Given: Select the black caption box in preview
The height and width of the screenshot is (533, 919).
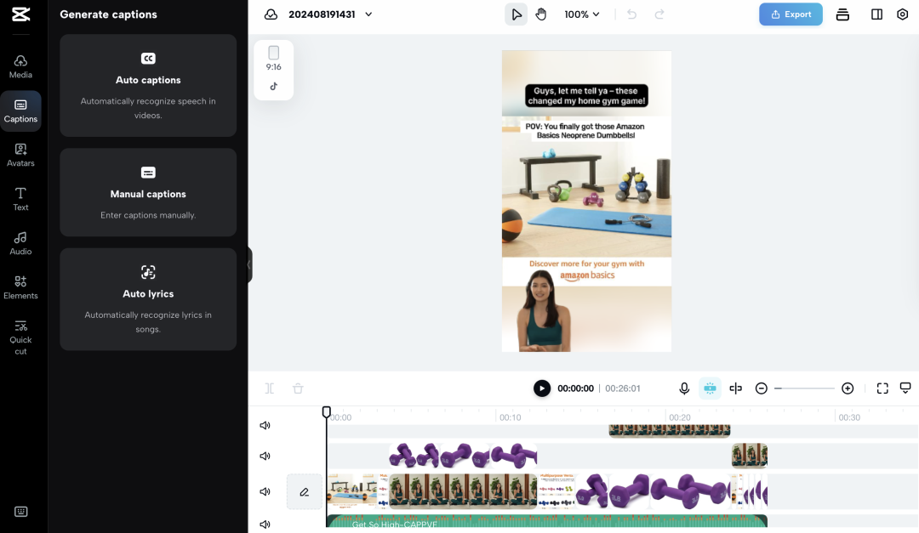Looking at the screenshot, I should click(586, 95).
